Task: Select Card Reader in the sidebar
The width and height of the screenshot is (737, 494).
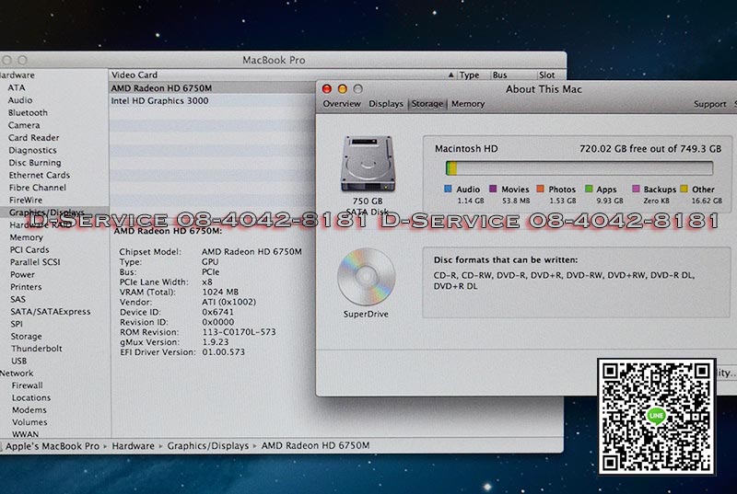Action: point(34,137)
